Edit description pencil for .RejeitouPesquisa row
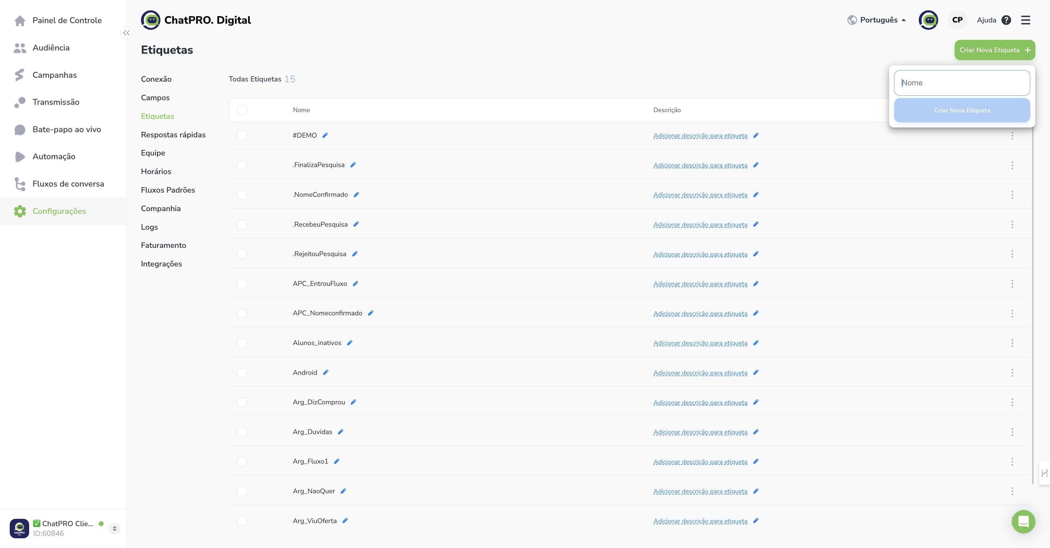The image size is (1050, 548). coord(756,254)
